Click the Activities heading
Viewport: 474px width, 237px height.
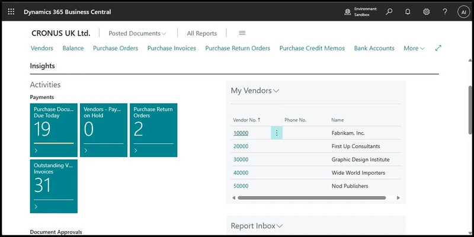[46, 85]
